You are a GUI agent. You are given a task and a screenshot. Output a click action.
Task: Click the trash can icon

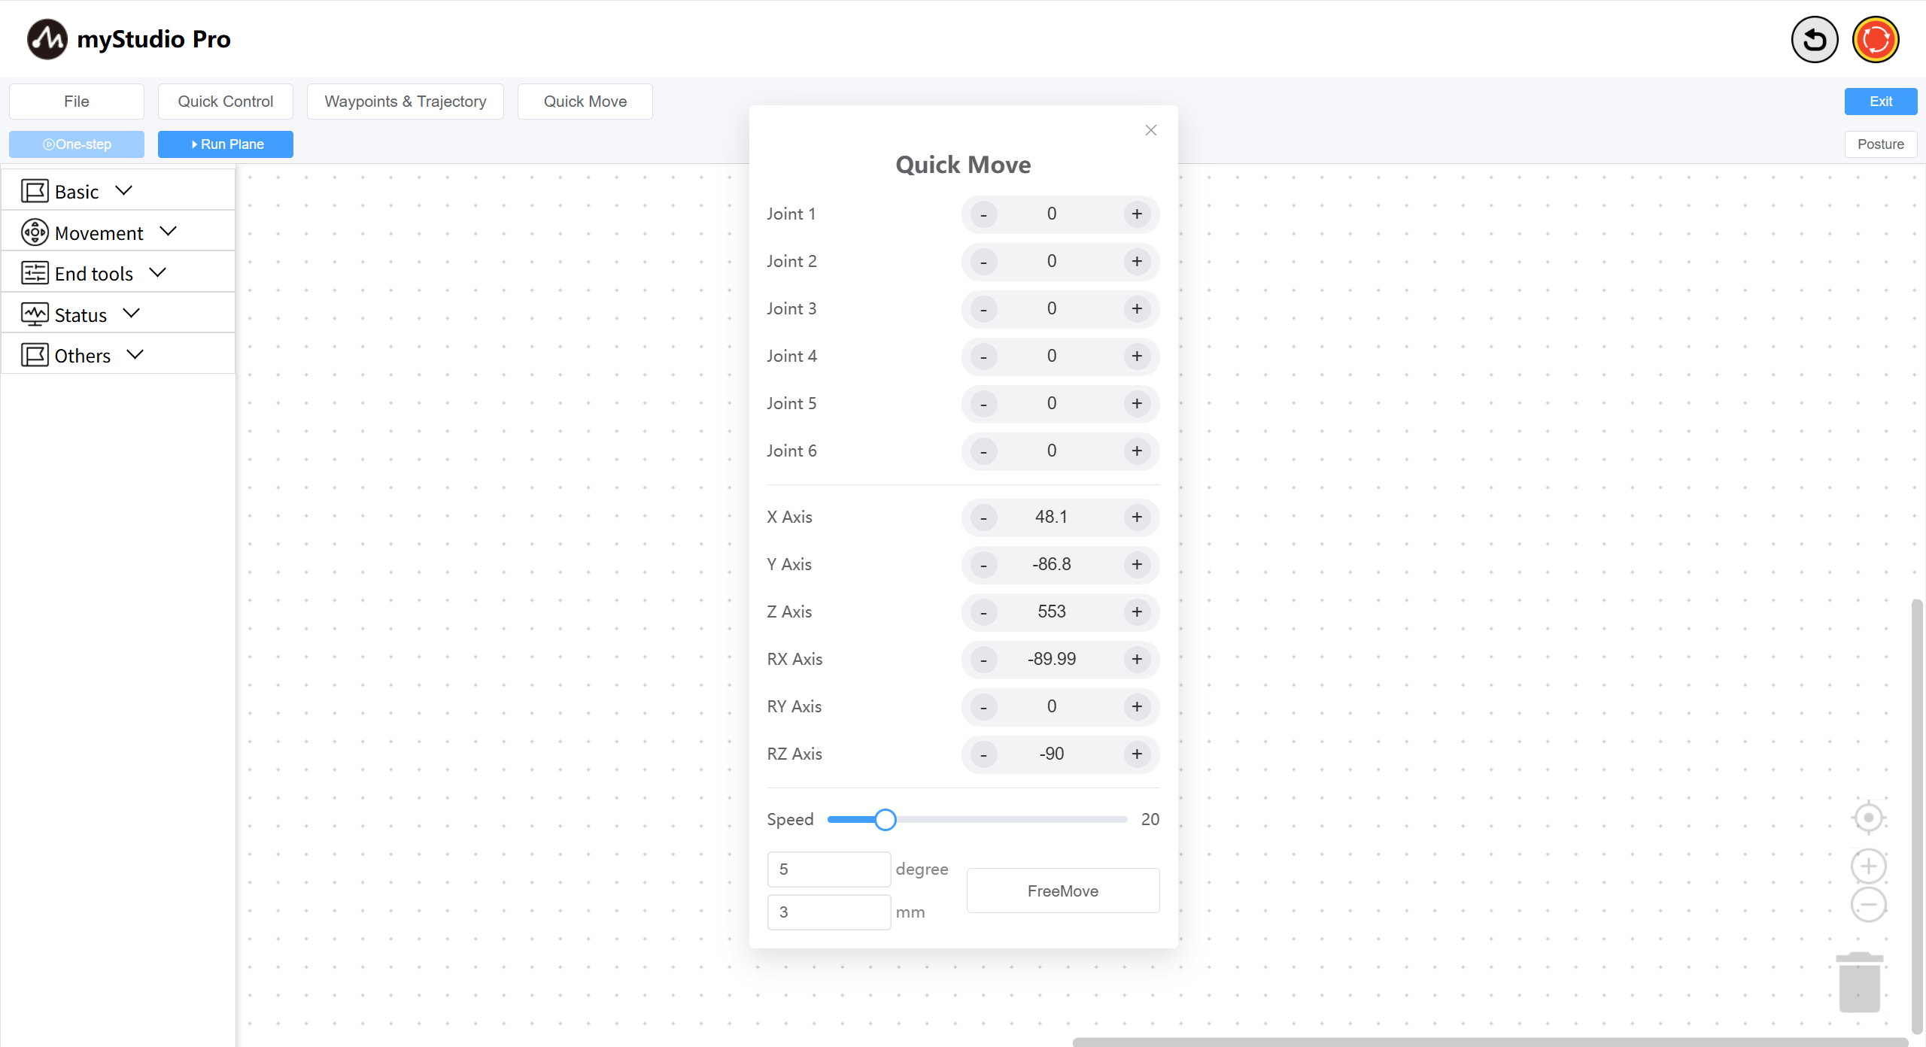pyautogui.click(x=1859, y=982)
